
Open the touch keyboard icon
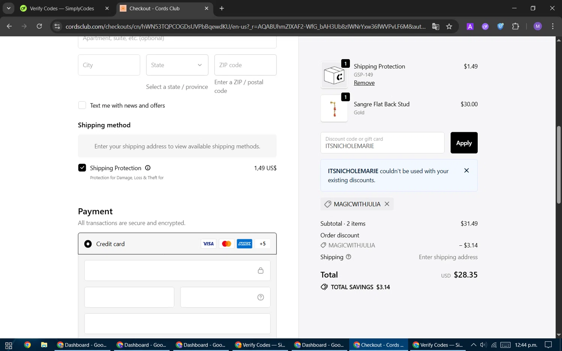pos(505,345)
